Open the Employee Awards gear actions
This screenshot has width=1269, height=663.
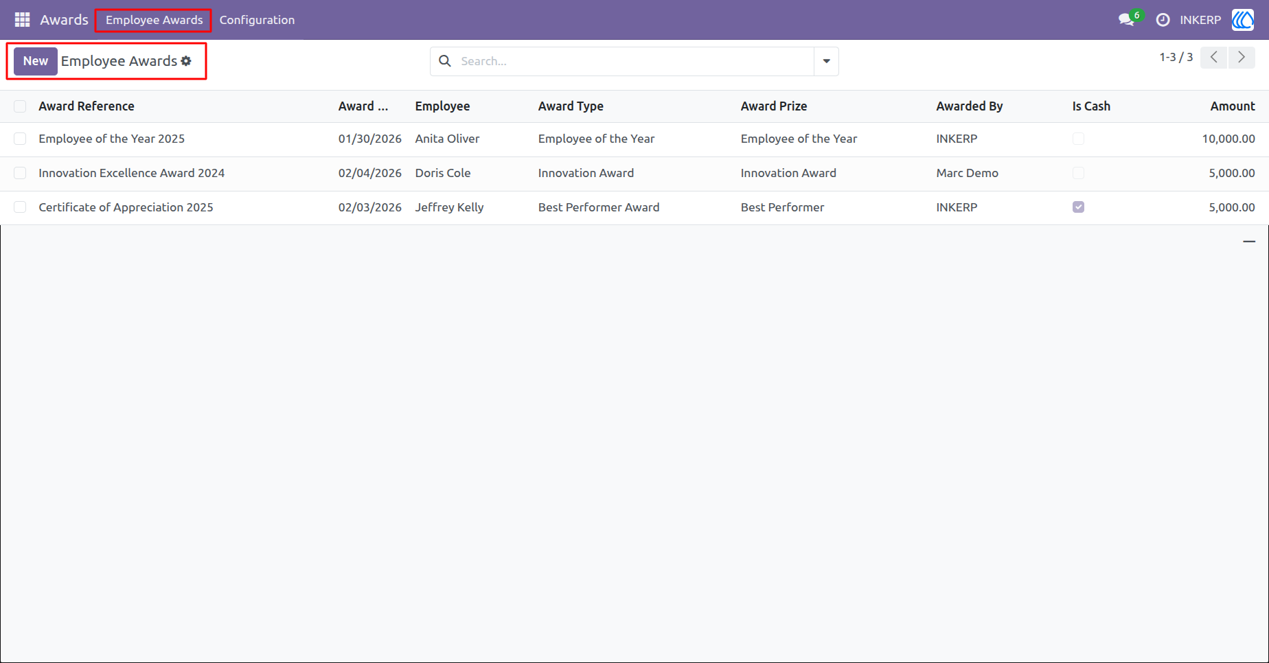click(x=186, y=61)
